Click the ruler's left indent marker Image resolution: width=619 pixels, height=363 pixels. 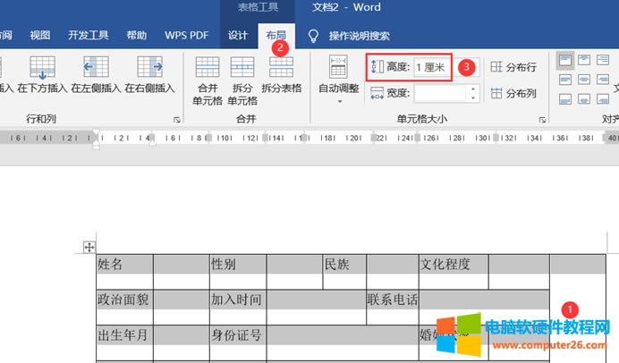pyautogui.click(x=97, y=141)
